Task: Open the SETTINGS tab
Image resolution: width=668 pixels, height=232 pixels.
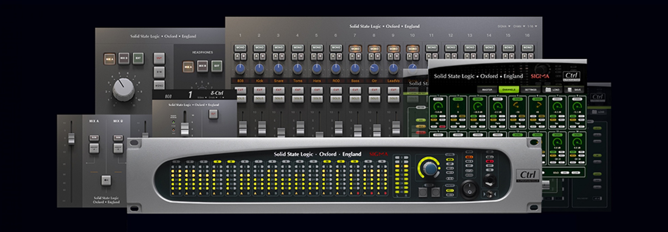Action: pos(530,90)
